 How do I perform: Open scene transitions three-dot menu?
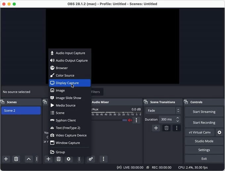(x=177, y=128)
